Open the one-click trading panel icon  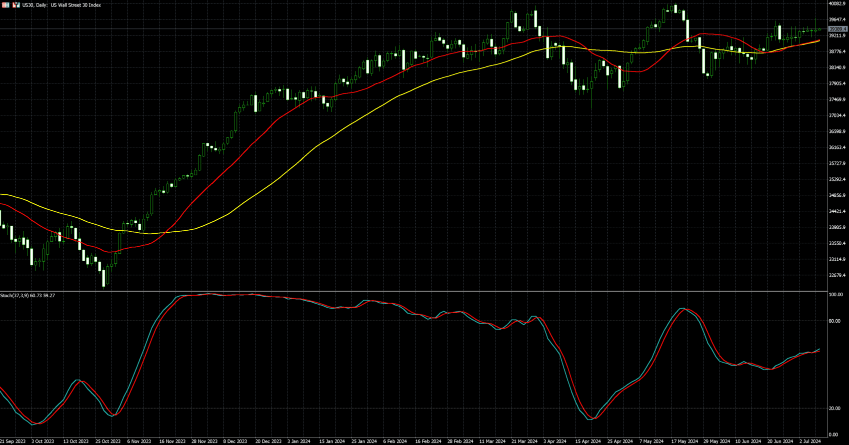6,5
